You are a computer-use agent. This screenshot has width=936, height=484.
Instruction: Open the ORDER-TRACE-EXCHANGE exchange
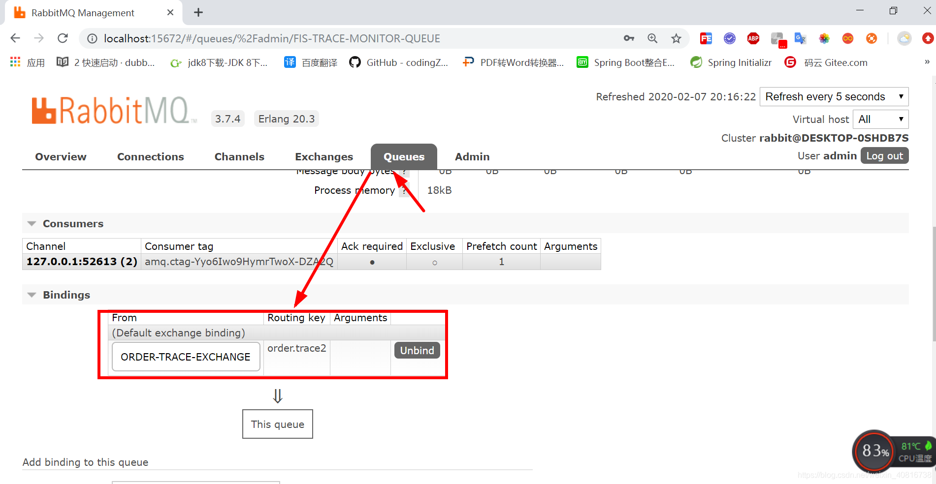tap(186, 357)
